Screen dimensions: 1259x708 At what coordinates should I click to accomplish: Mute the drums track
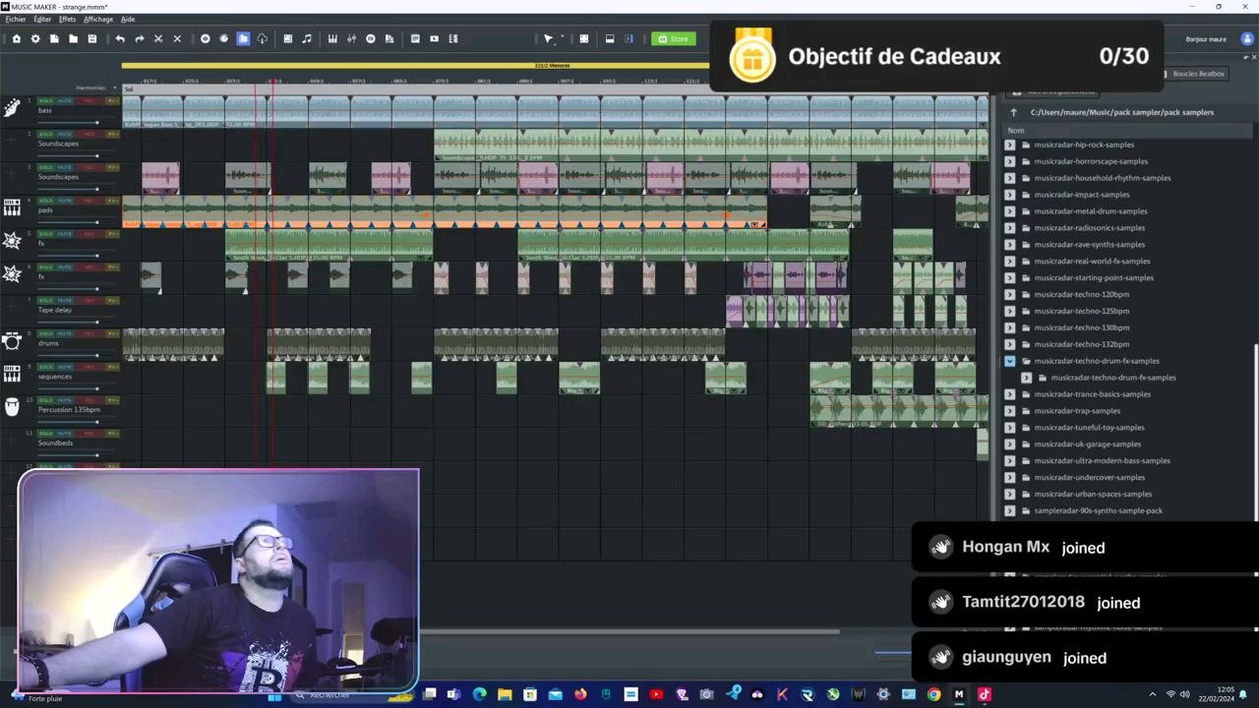[64, 333]
